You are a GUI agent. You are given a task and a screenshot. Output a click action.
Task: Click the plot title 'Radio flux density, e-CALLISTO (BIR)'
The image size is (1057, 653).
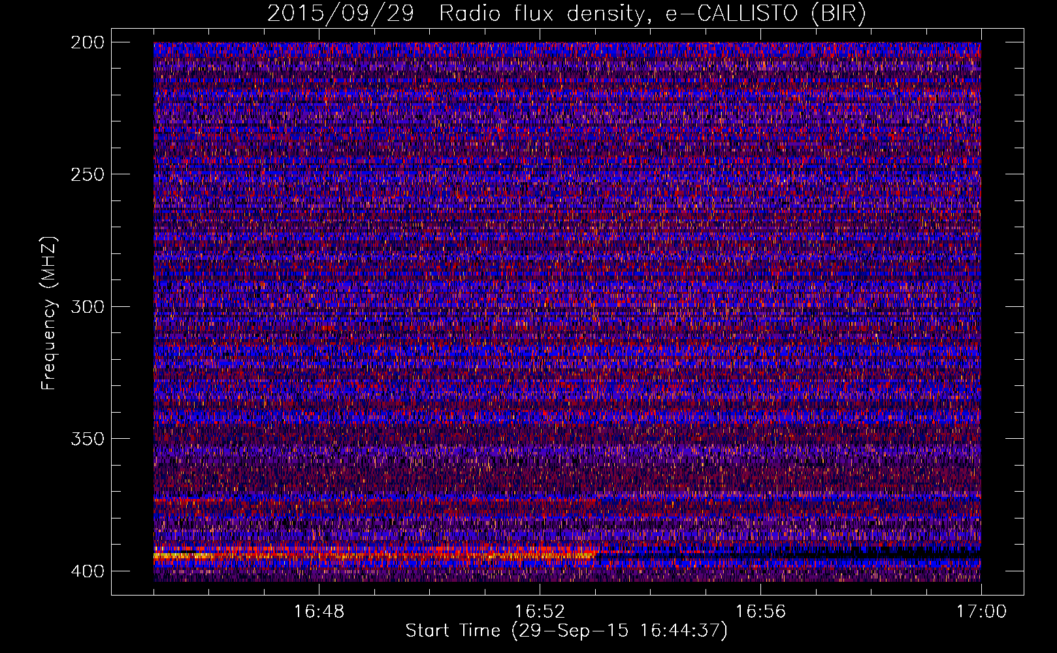pos(652,13)
